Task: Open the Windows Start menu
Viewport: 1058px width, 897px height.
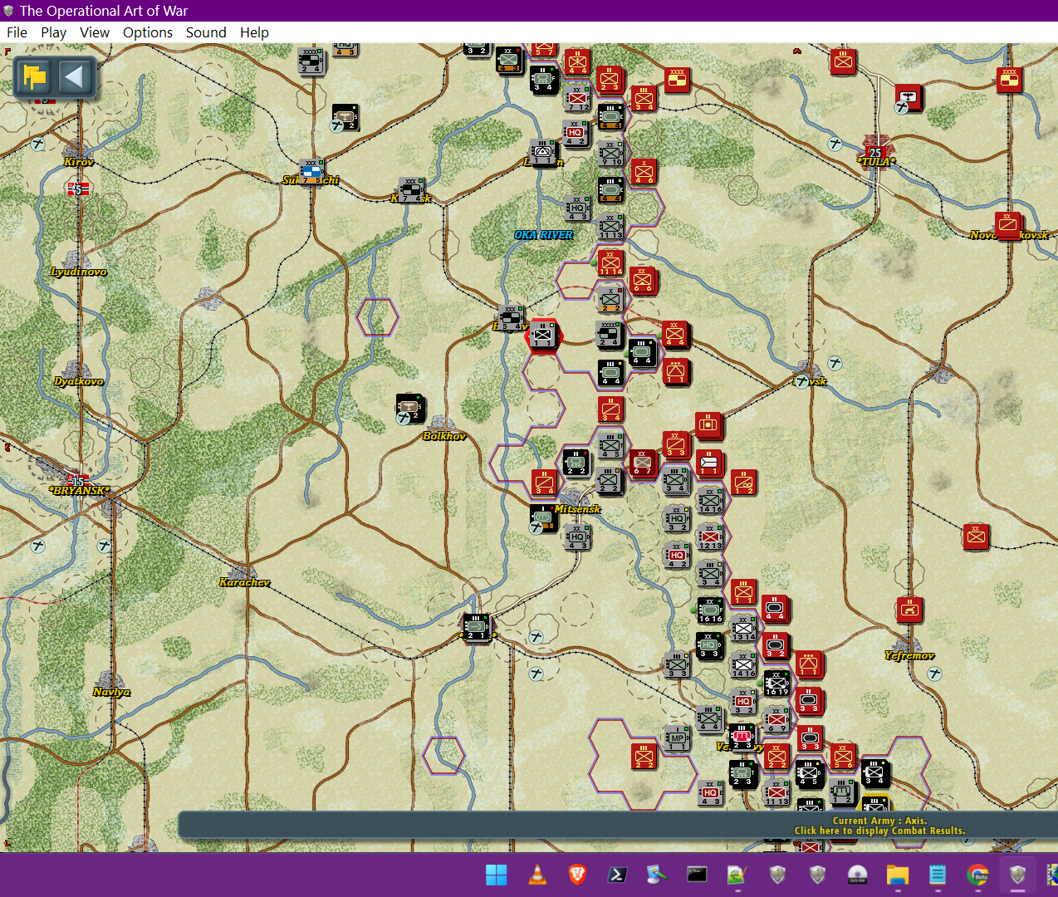Action: click(x=497, y=875)
